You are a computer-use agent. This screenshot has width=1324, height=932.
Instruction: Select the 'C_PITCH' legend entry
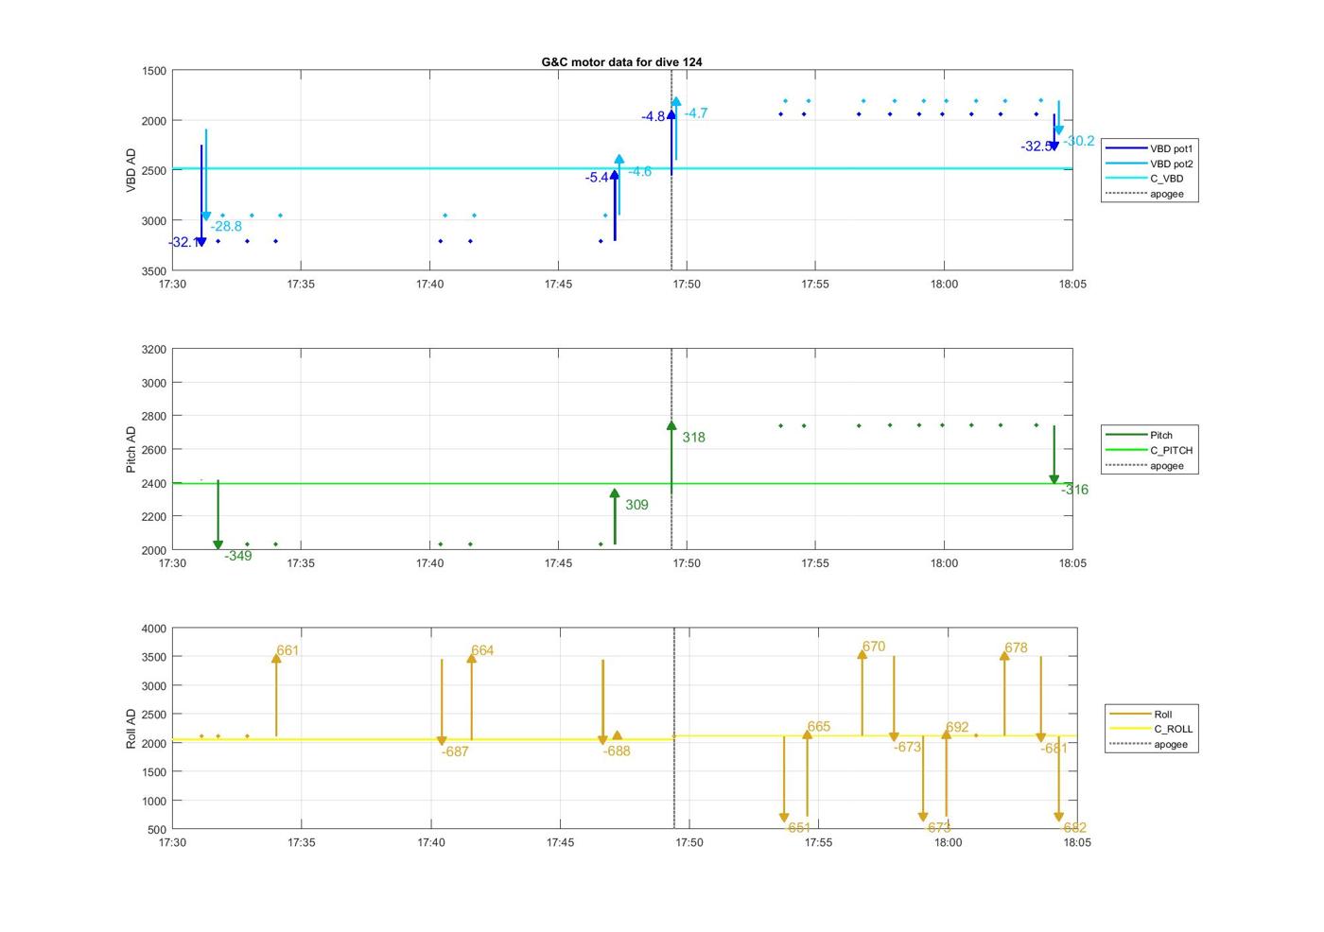[x=1150, y=450]
